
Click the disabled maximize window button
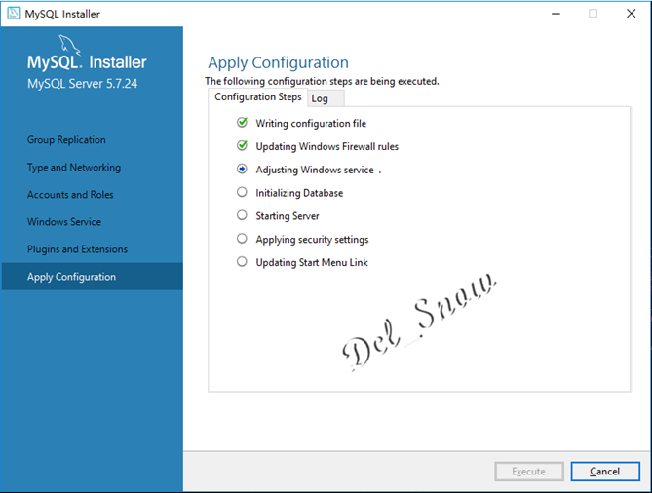tap(593, 14)
